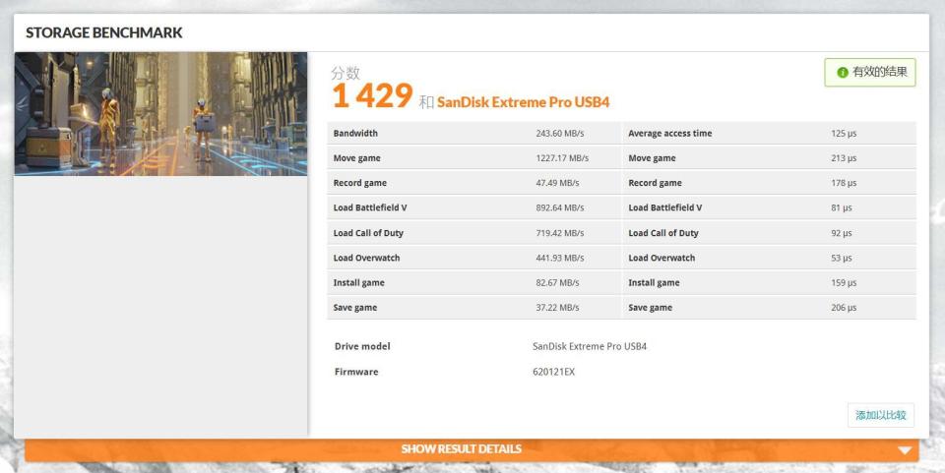
Task: Click the 添加以比较 compare button
Action: (880, 415)
